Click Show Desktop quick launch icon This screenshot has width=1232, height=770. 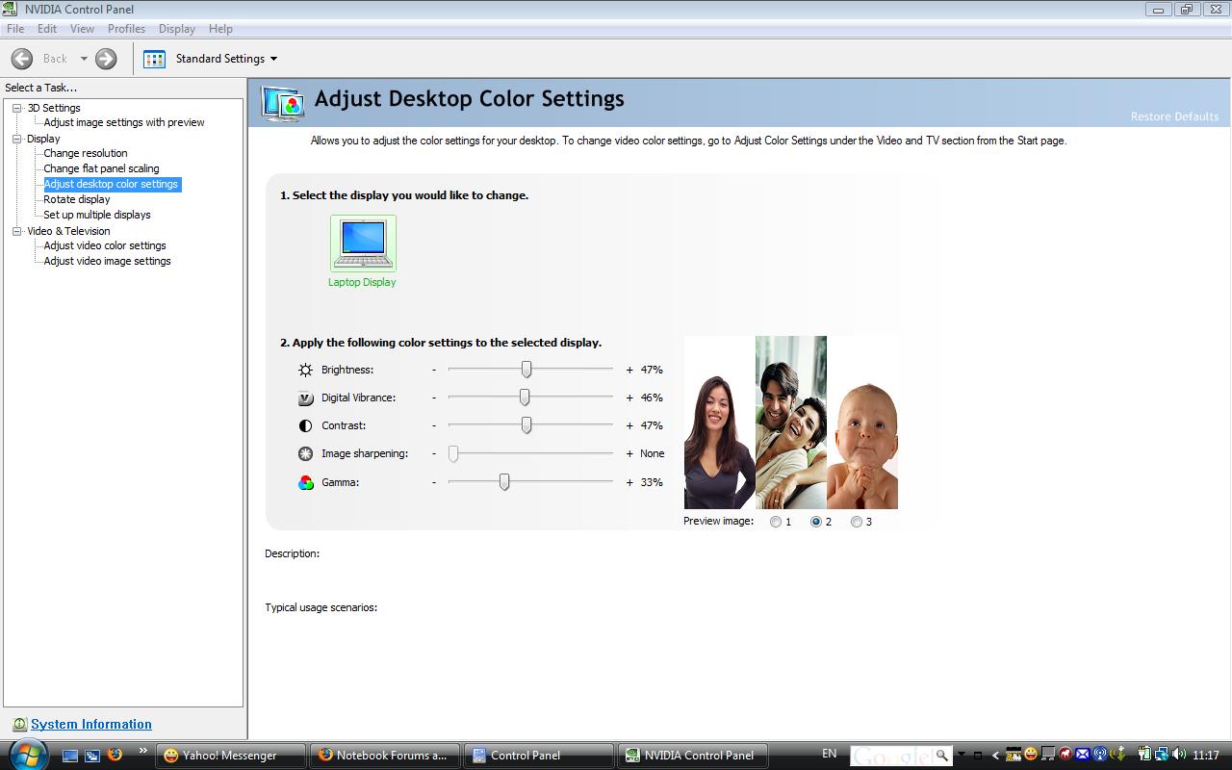tap(70, 756)
